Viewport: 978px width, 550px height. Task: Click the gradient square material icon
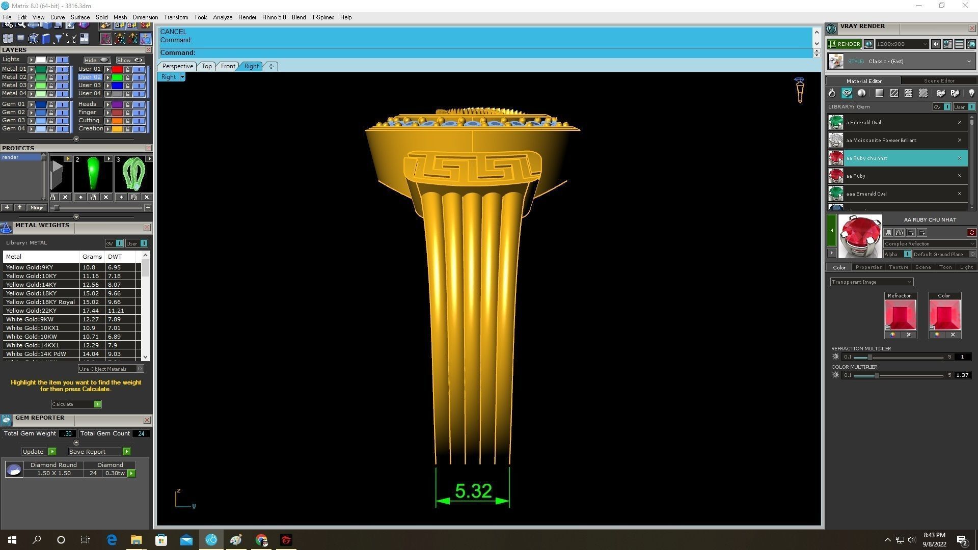879,93
